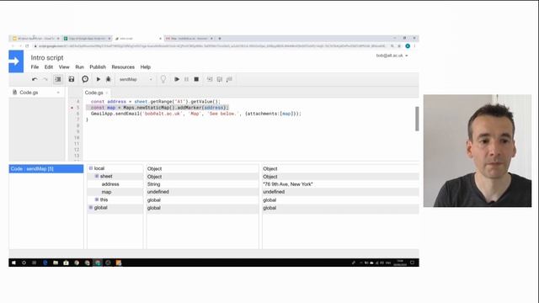Pause debugging with the pause icon
This screenshot has width=539, height=303.
pyautogui.click(x=186, y=79)
